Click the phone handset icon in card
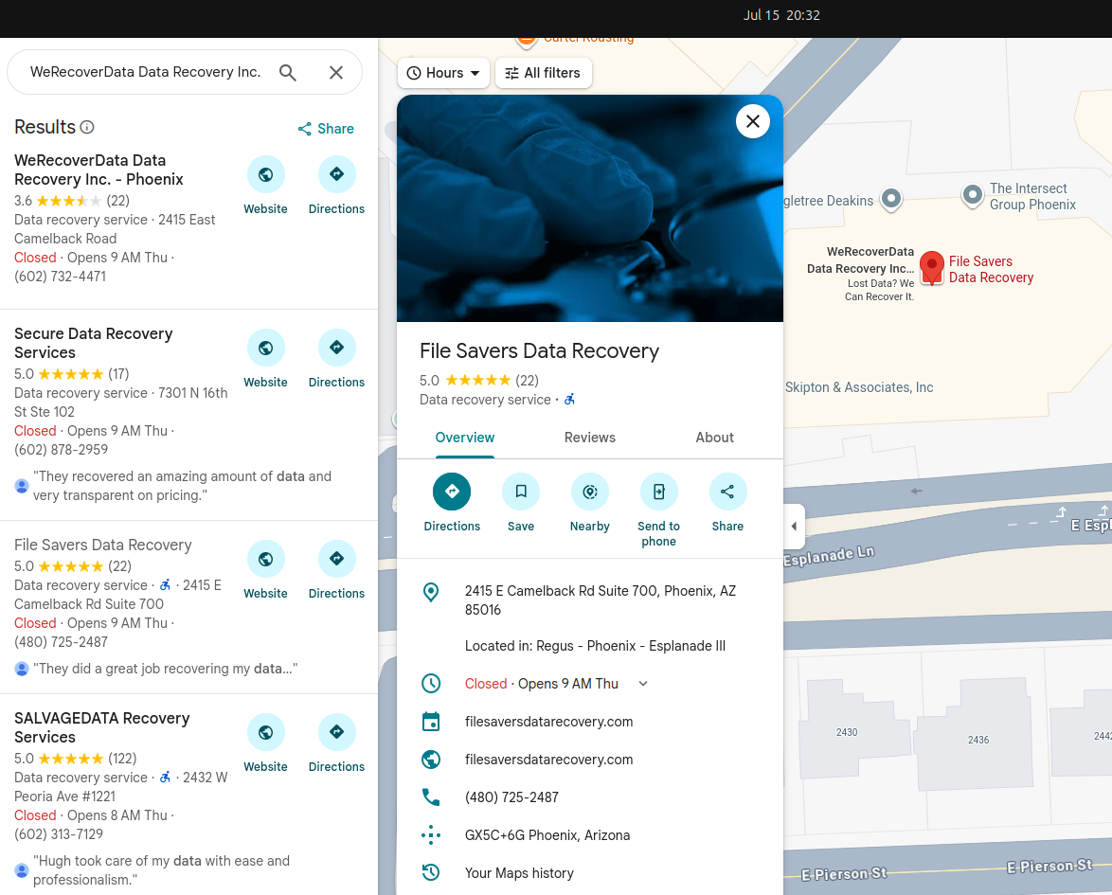The image size is (1112, 895). pos(430,797)
